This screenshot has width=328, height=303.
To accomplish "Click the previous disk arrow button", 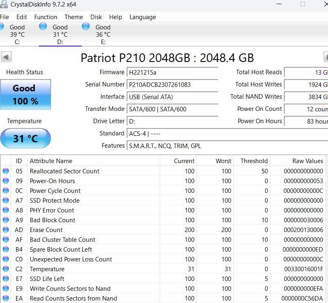I will point(7,57).
